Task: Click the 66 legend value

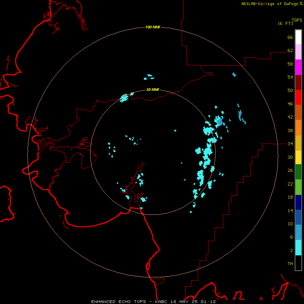Action: (290, 37)
